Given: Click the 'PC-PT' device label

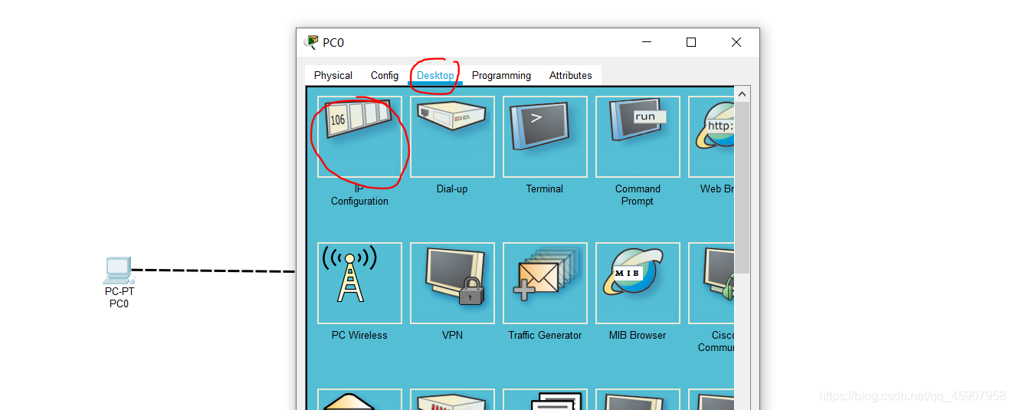Looking at the screenshot, I should pyautogui.click(x=120, y=291).
